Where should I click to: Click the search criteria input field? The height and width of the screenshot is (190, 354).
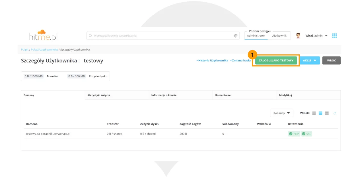[x=163, y=36]
